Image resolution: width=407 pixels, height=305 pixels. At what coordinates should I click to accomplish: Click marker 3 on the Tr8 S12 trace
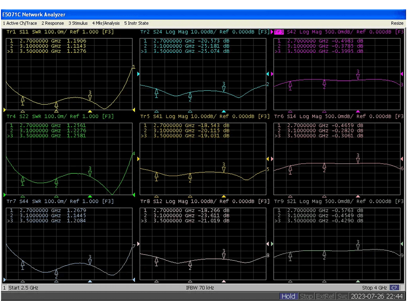(224, 255)
